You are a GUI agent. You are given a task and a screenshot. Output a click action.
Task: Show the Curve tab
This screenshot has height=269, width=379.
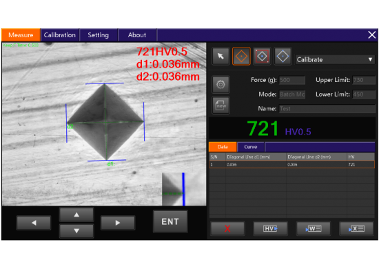251,147
